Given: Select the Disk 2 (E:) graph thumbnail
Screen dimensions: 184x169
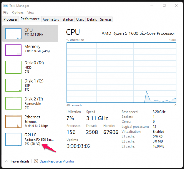Looking at the screenshot, I should click(13, 103).
